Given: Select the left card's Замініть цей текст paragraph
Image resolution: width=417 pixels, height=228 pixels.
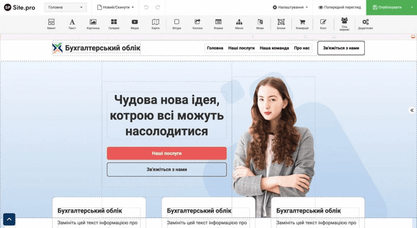Looking at the screenshot, I should (x=98, y=223).
